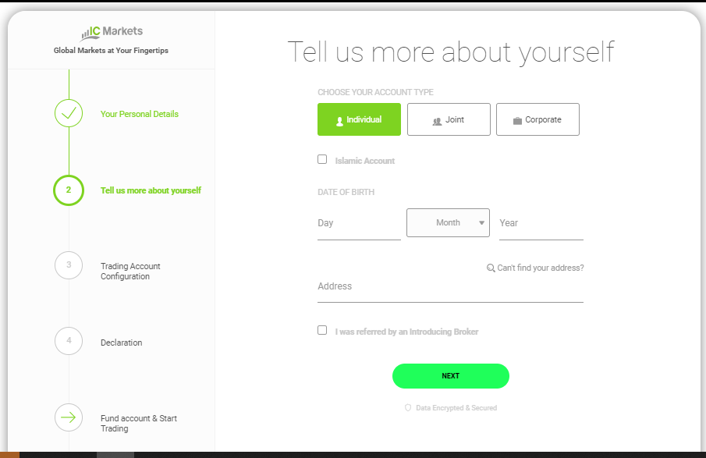706x458 pixels.
Task: Select the Individual account type
Action: point(359,119)
